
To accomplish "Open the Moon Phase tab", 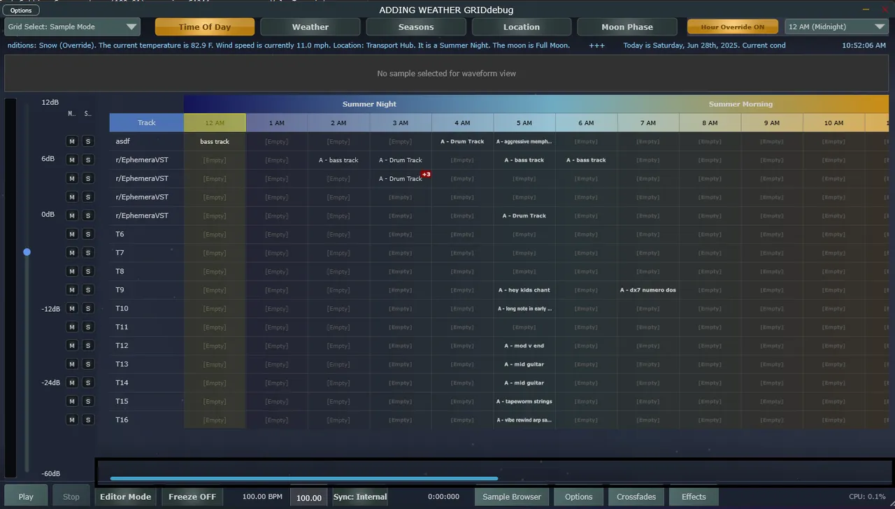I will (627, 27).
